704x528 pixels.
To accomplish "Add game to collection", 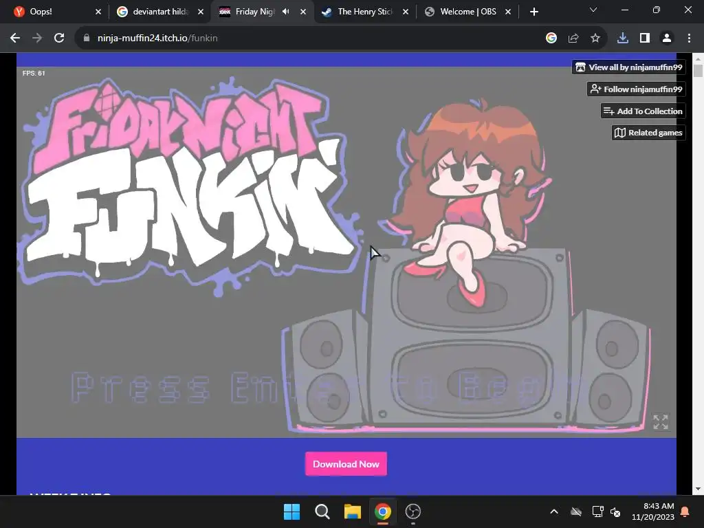I will pyautogui.click(x=643, y=111).
